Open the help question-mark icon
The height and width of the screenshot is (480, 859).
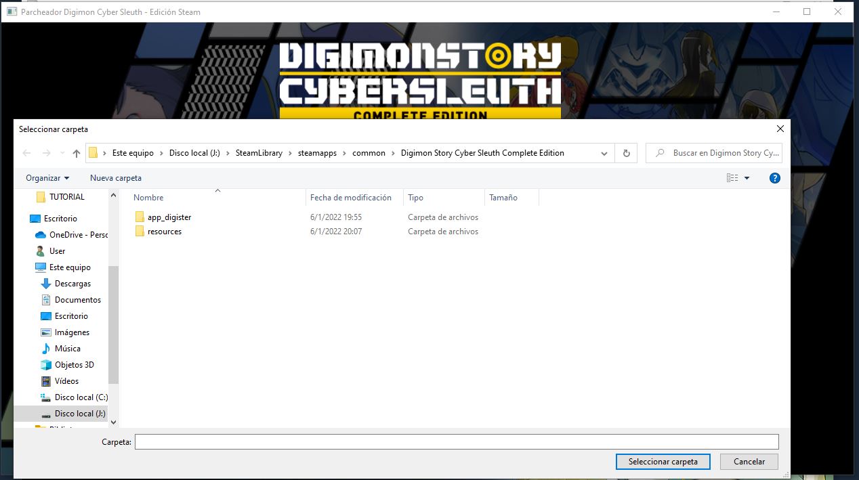pyautogui.click(x=775, y=178)
